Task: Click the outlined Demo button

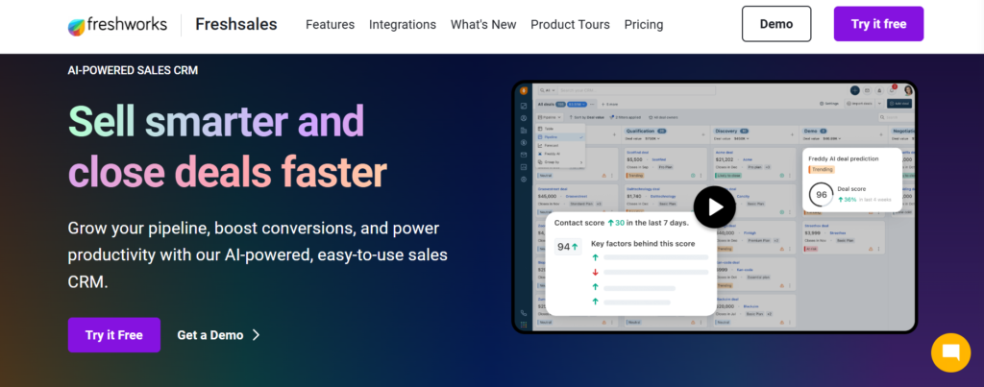Action: (x=775, y=24)
